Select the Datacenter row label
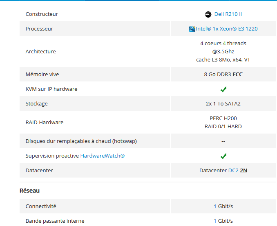The width and height of the screenshot is (277, 226). 39,170
